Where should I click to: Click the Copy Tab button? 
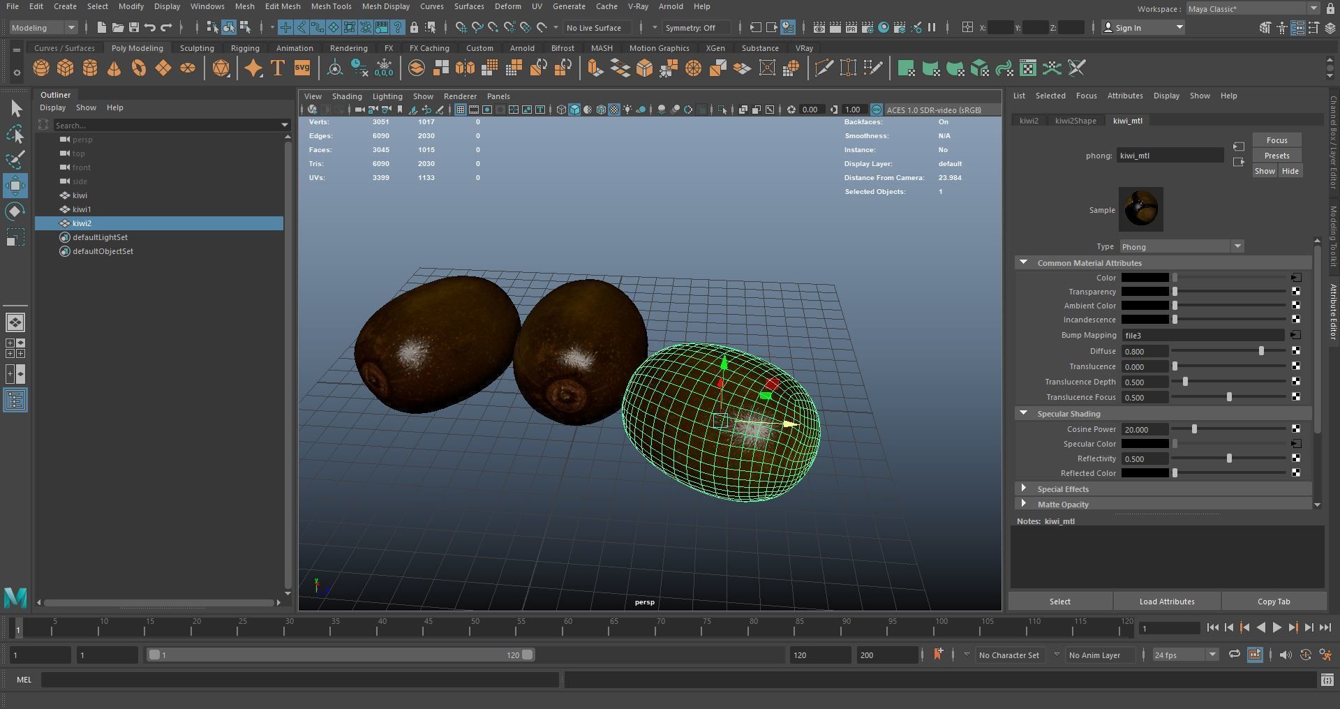[1274, 602]
